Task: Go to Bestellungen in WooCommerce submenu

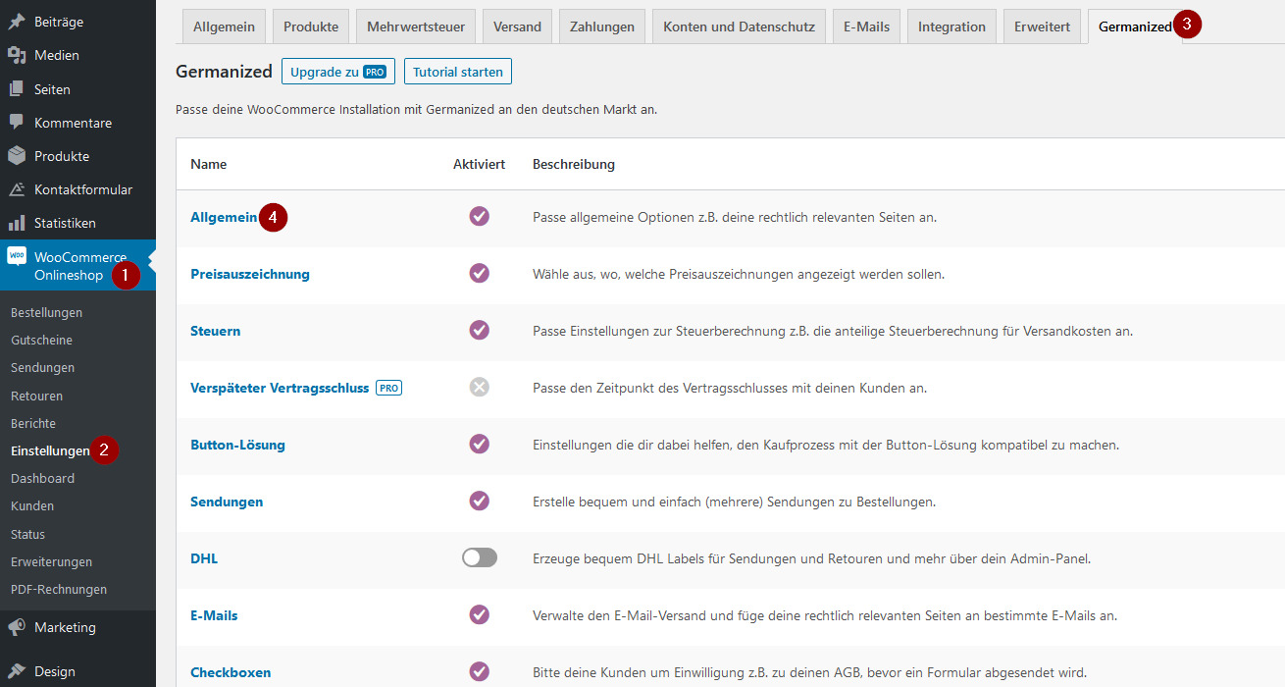Action: 46,312
